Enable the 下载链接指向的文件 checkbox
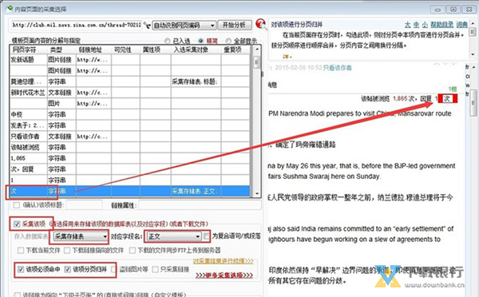479x297 pixels. [67, 250]
